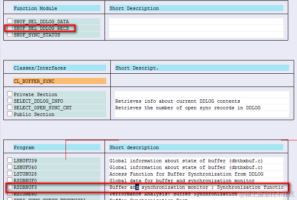Tick the LSTUBU28 checkbox

10,173
